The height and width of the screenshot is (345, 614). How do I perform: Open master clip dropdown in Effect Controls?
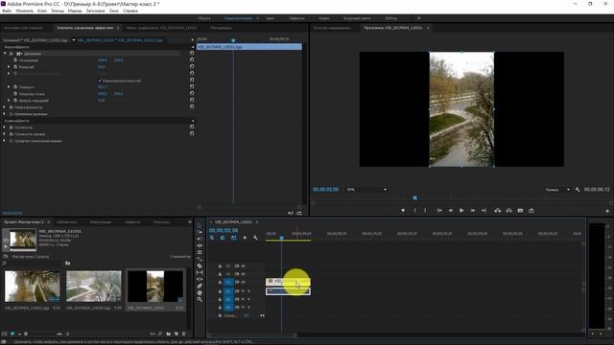tap(74, 40)
